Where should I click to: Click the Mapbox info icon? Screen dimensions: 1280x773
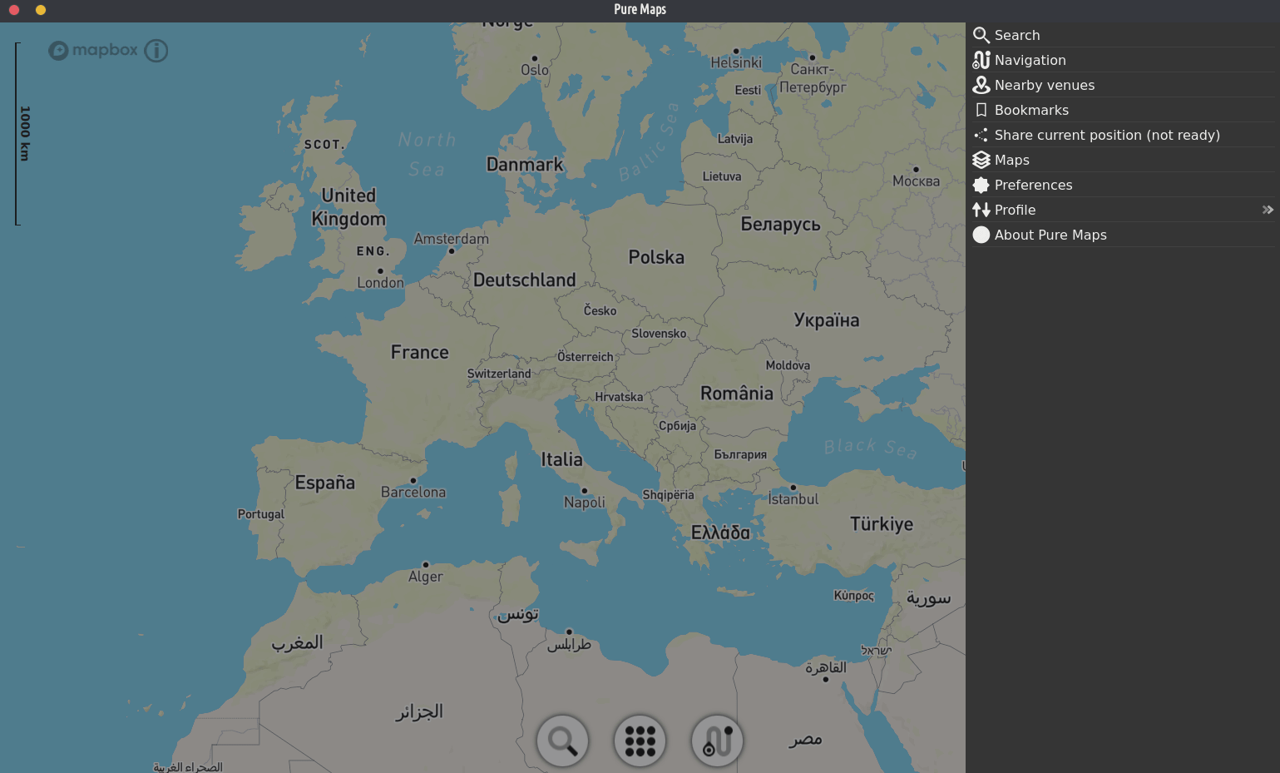click(x=156, y=51)
